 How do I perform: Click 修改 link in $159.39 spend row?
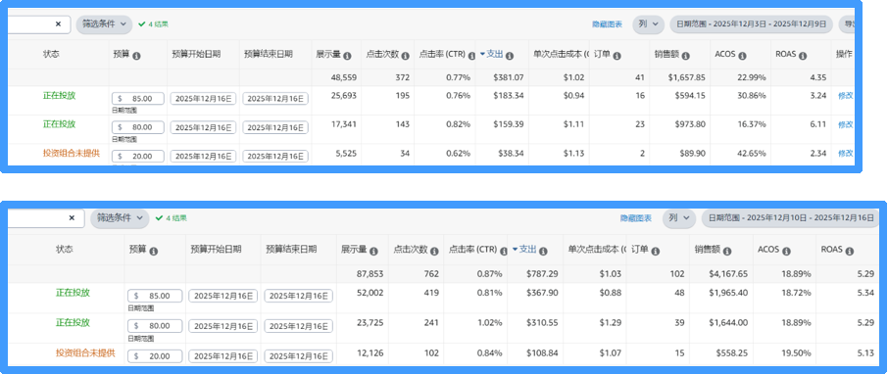(x=846, y=124)
